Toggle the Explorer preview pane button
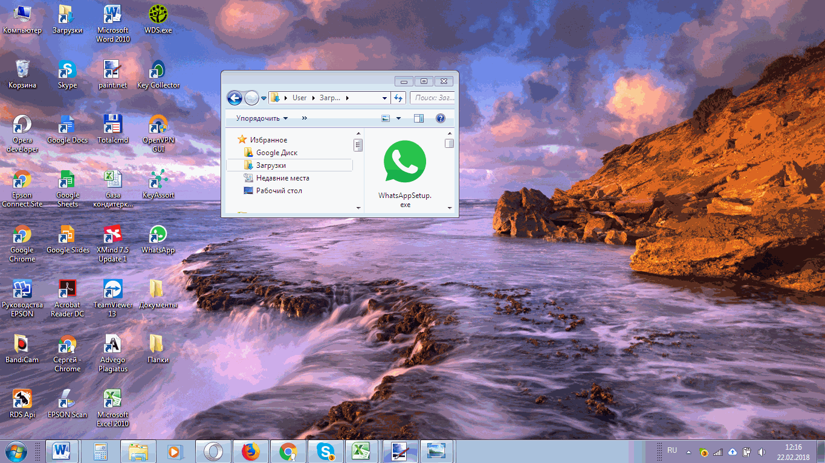 pyautogui.click(x=419, y=118)
